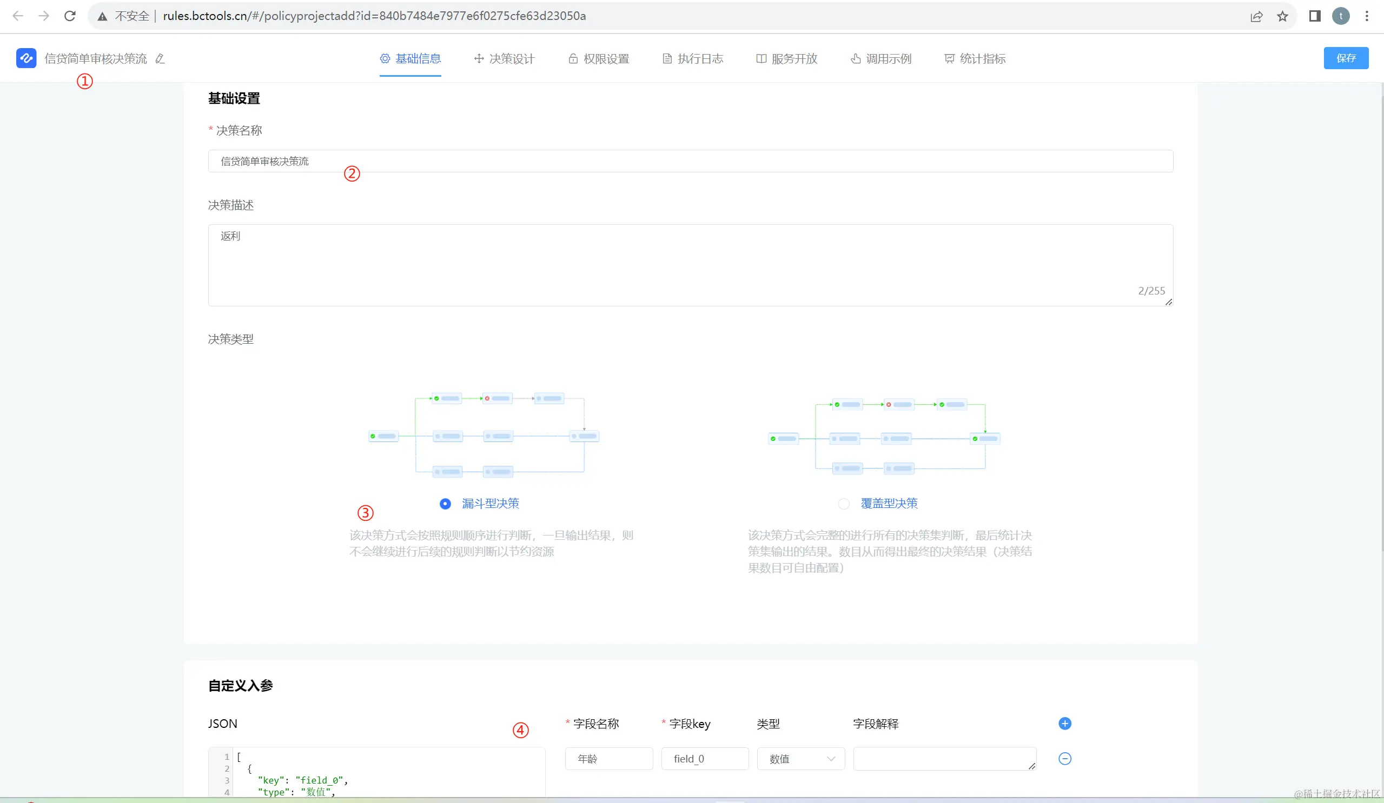Click the blue app logo icon
The width and height of the screenshot is (1384, 803).
[x=27, y=58]
